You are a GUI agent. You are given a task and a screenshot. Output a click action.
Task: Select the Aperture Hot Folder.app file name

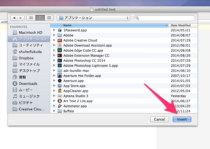coord(82,76)
